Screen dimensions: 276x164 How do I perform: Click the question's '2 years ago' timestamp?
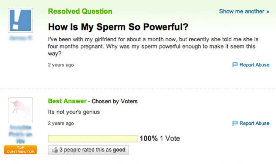(61, 65)
